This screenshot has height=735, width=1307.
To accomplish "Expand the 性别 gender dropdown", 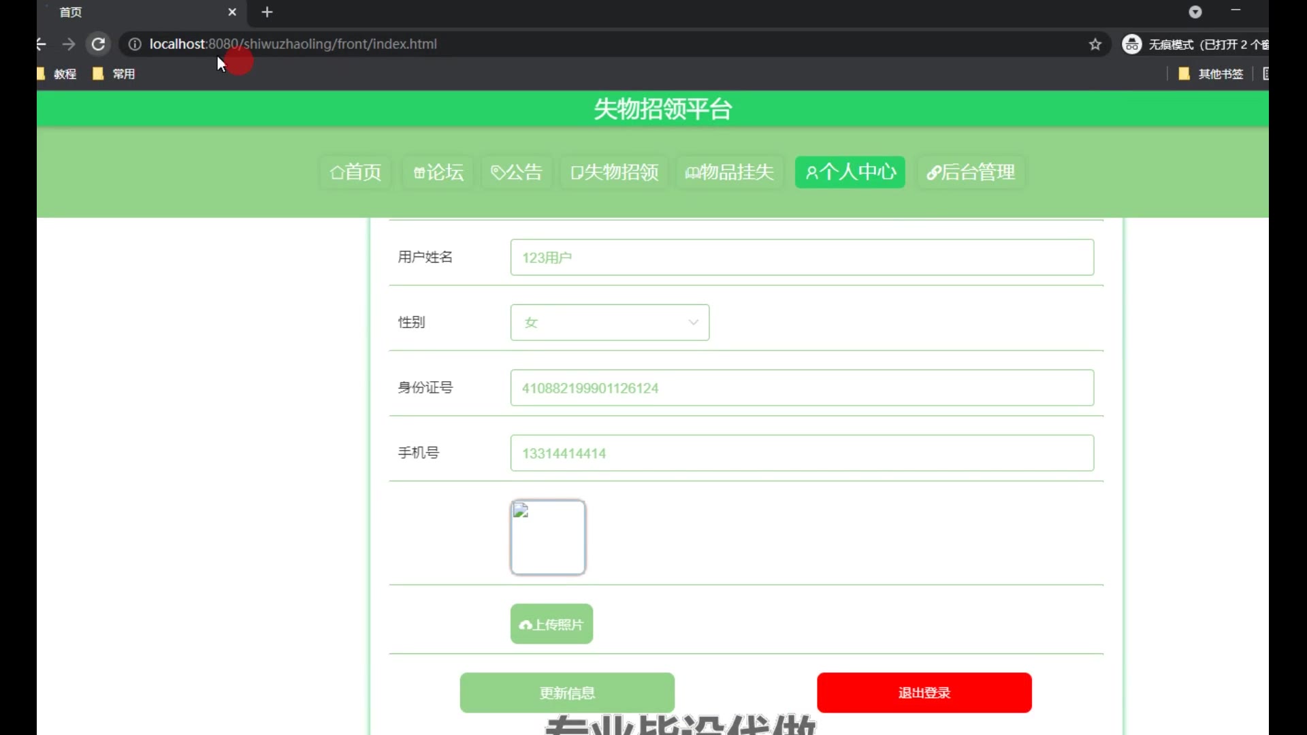I will coord(609,323).
